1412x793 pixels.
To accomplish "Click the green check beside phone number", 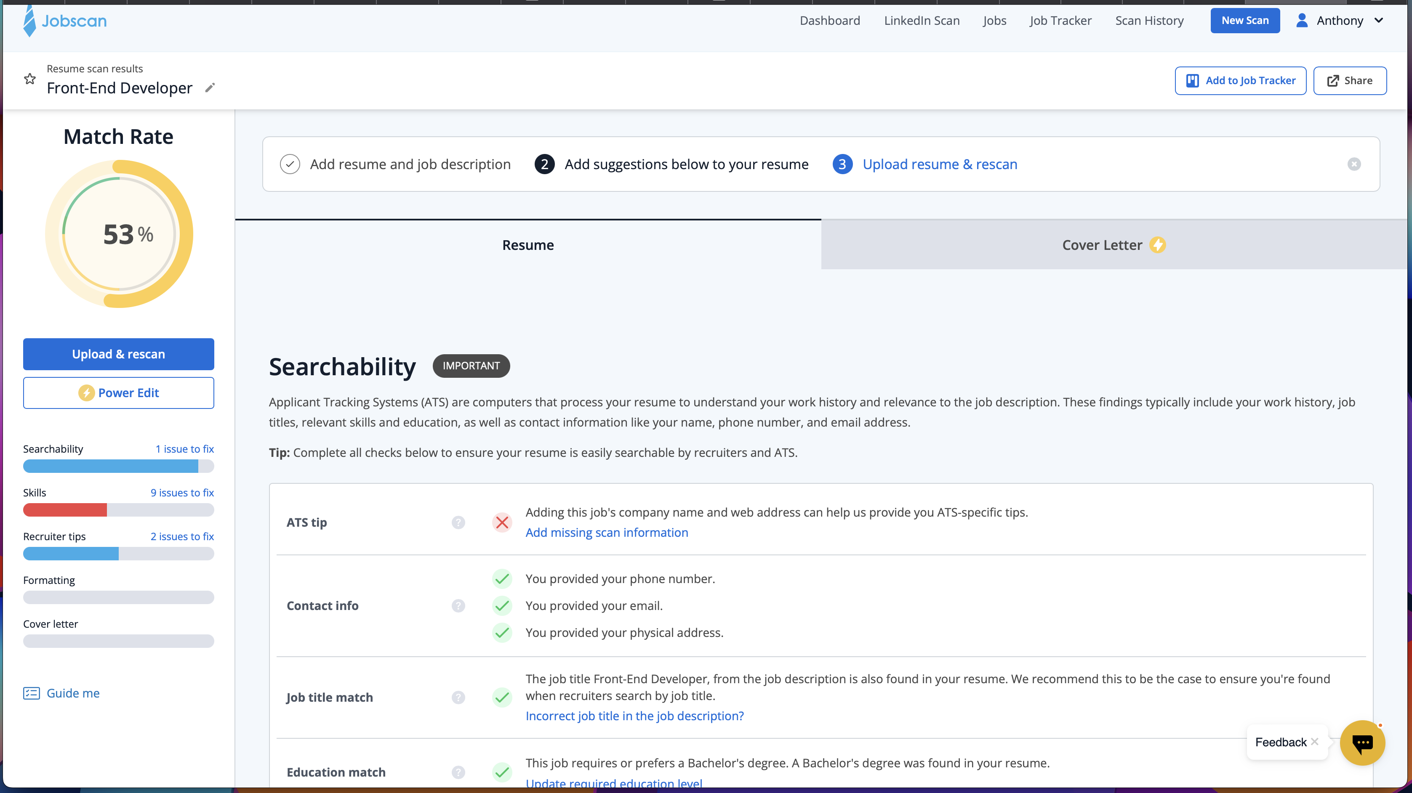I will (502, 579).
